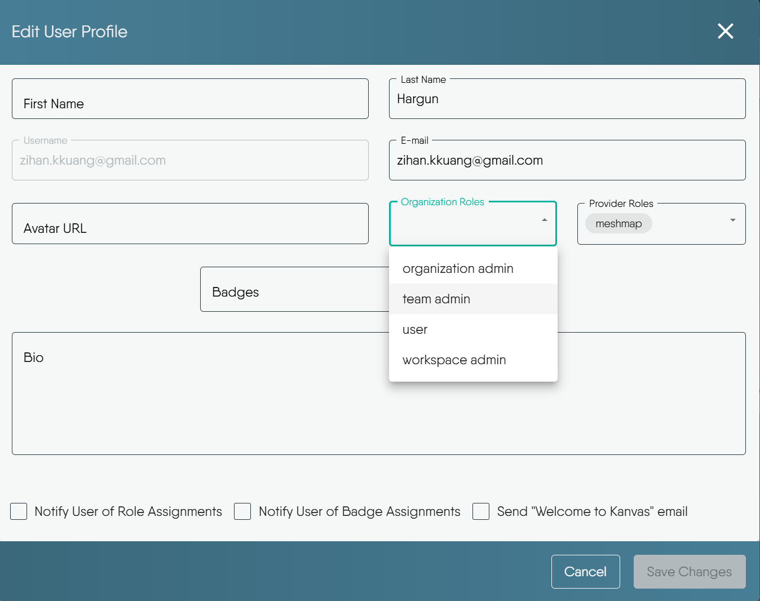
Task: Expand the Provider Roles dropdown
Action: tap(732, 221)
